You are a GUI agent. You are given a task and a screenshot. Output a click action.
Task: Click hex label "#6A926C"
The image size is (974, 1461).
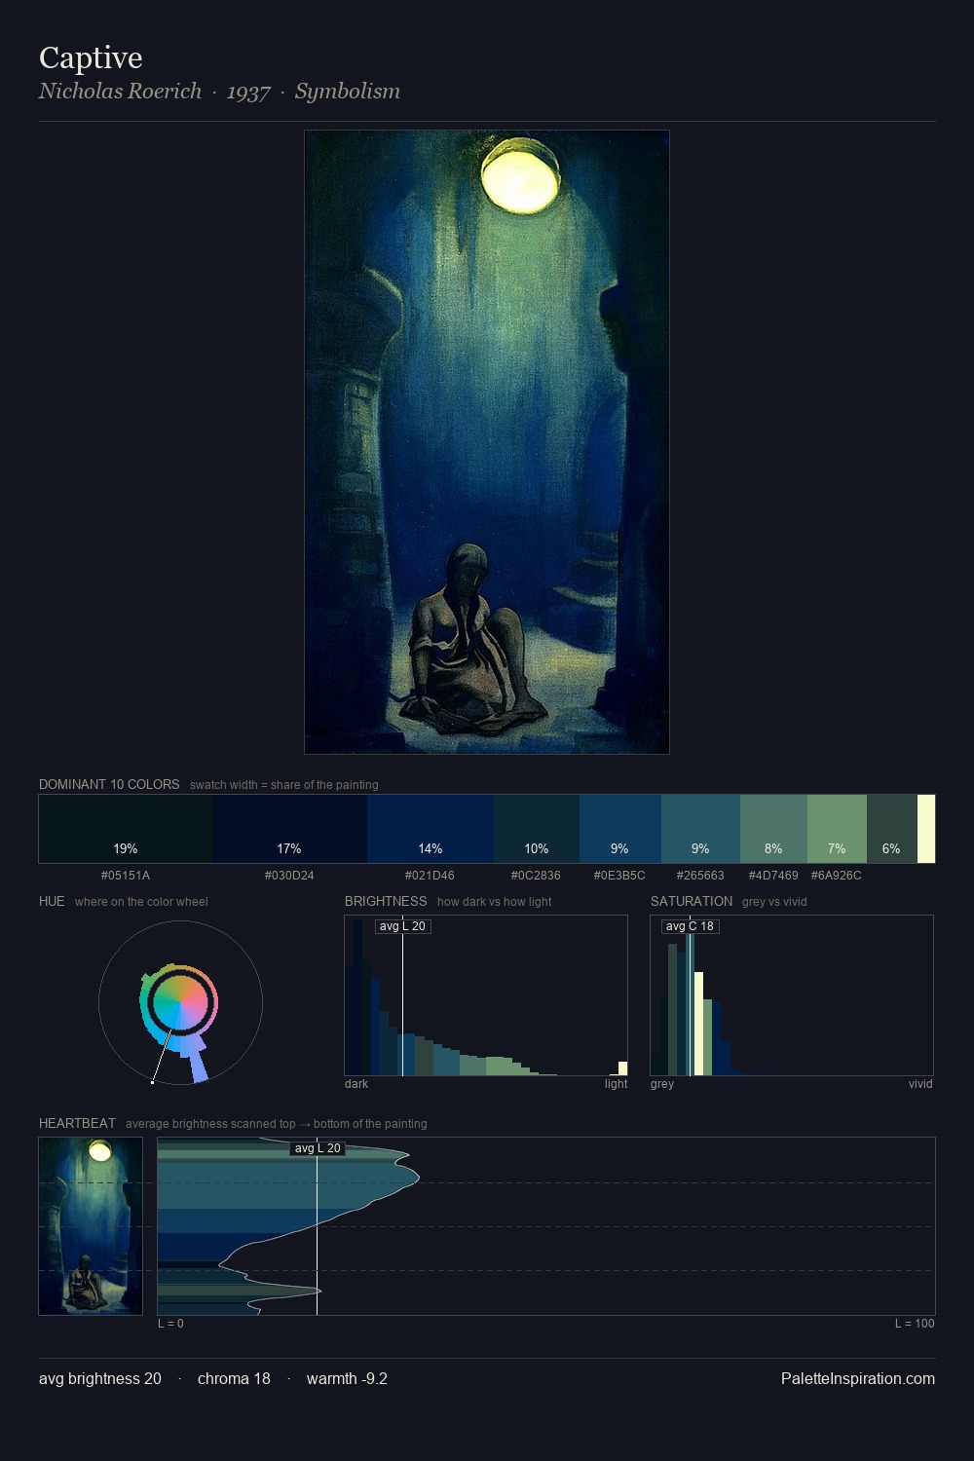(837, 875)
